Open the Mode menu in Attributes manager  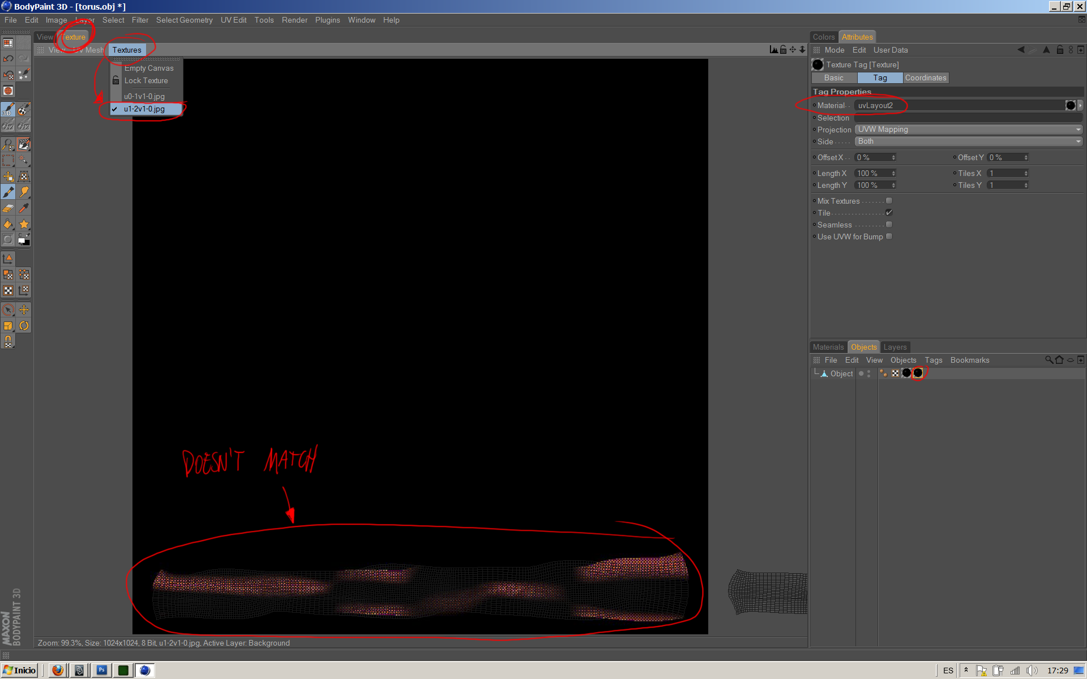click(834, 50)
